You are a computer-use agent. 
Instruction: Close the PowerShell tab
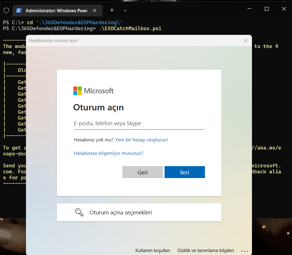click(95, 10)
